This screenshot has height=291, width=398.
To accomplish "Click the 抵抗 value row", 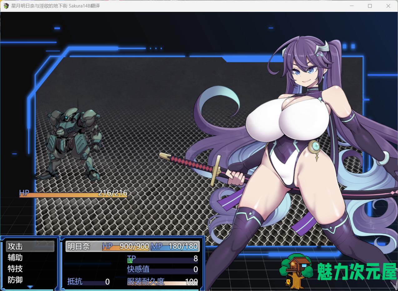I will pyautogui.click(x=89, y=282).
